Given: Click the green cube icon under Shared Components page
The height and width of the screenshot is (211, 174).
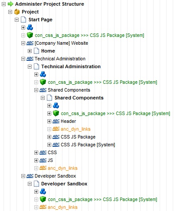Looking at the screenshot, I should click(x=56, y=113).
